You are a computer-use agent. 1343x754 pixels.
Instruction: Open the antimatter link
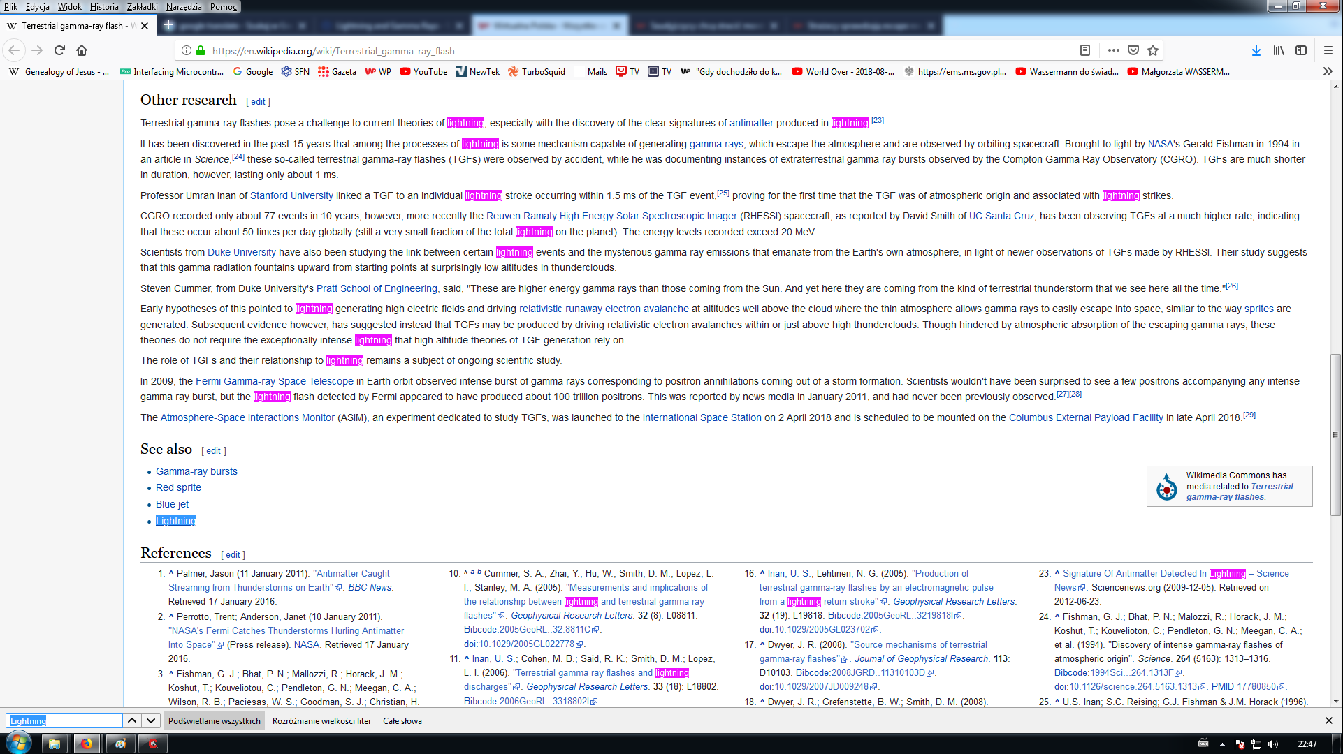(751, 123)
